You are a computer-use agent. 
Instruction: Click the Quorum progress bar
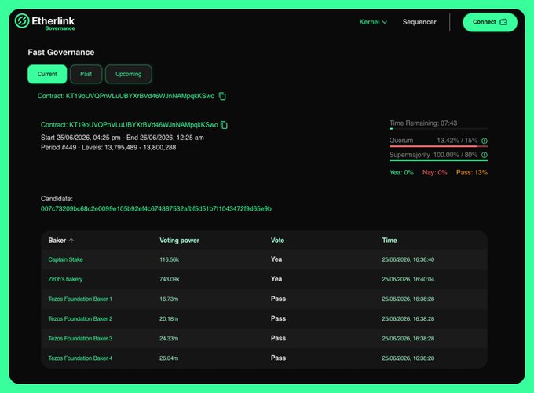438,146
